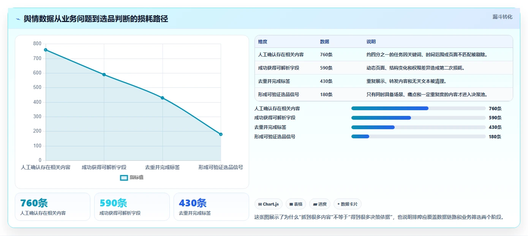This screenshot has height=236, width=528.
Task: Click the 说明 table column header
Action: tap(371, 42)
